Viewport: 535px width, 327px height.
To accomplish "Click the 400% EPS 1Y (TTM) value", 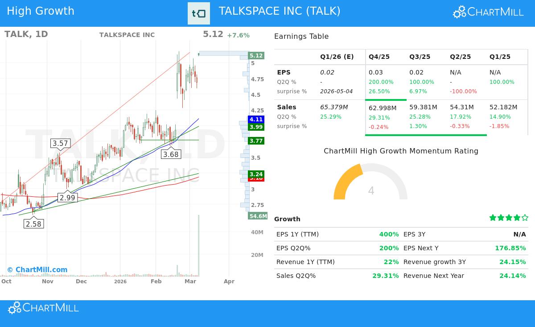I will click(389, 234).
